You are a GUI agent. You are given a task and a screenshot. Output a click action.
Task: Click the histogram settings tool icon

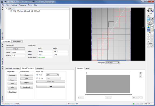141,77
